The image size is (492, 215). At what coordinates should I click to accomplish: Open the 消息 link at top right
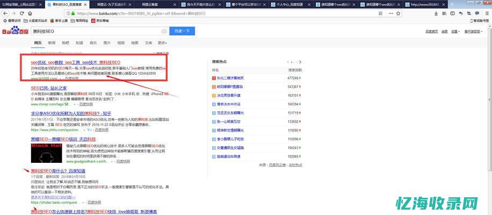(445, 31)
